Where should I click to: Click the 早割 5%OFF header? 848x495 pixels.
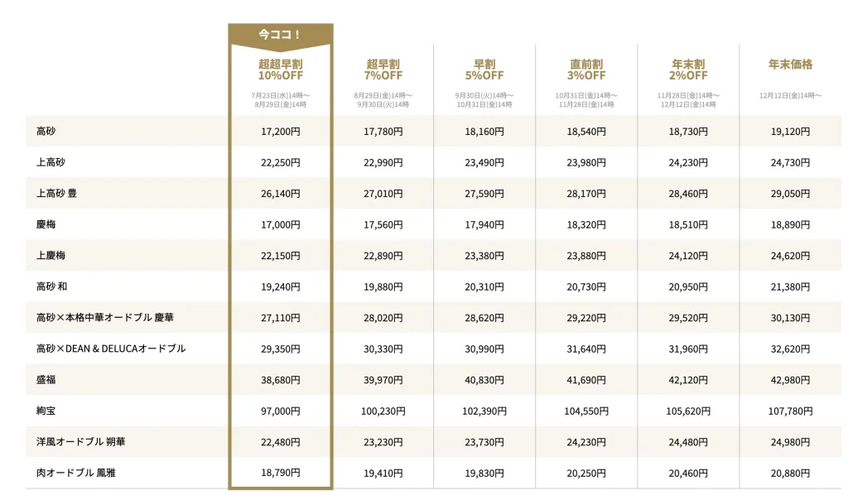click(x=484, y=70)
